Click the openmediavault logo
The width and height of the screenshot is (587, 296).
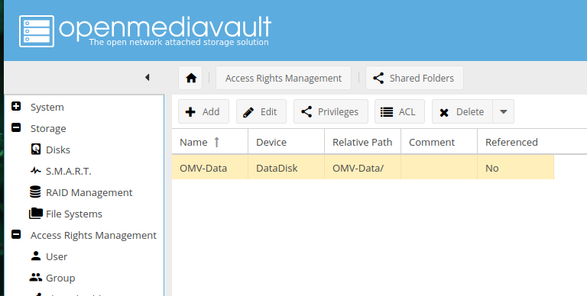coord(145,31)
